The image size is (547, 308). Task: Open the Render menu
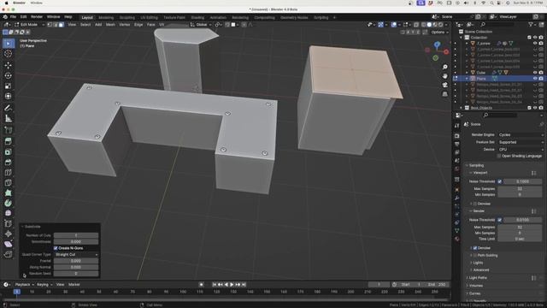point(37,17)
